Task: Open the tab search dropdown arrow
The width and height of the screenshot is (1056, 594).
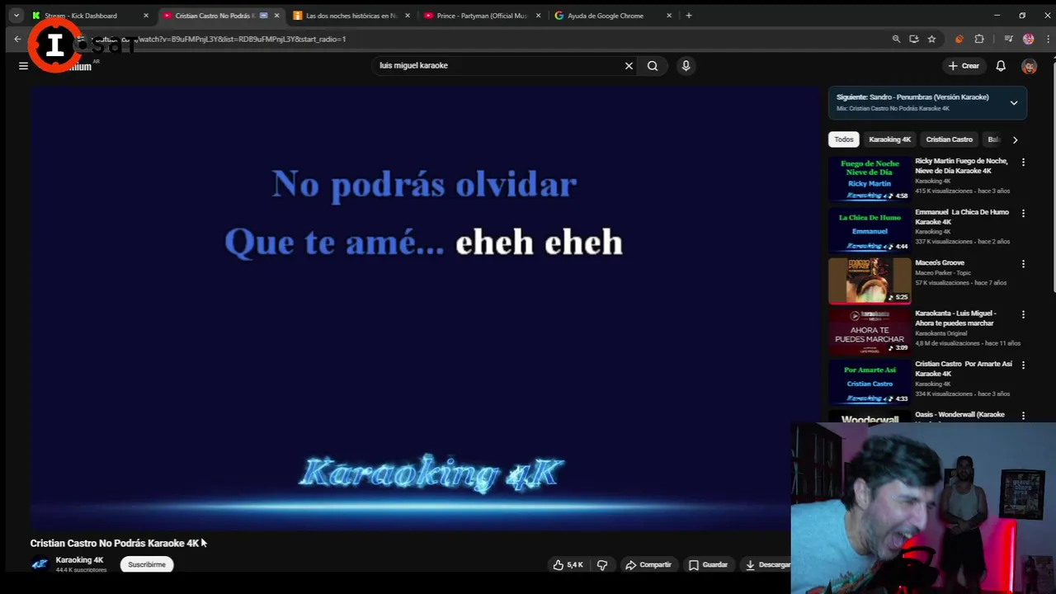Action: pyautogui.click(x=16, y=16)
